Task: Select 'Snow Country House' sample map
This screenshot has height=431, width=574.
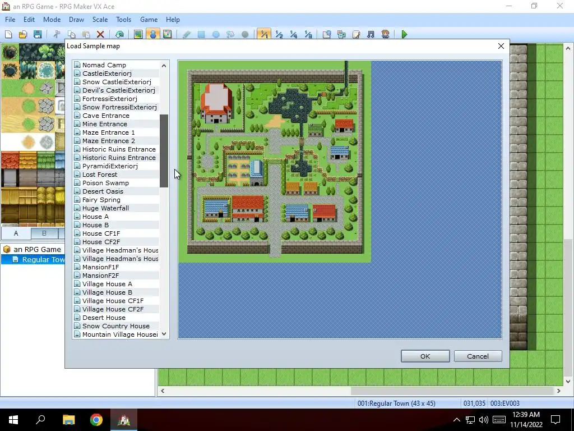Action: point(115,326)
